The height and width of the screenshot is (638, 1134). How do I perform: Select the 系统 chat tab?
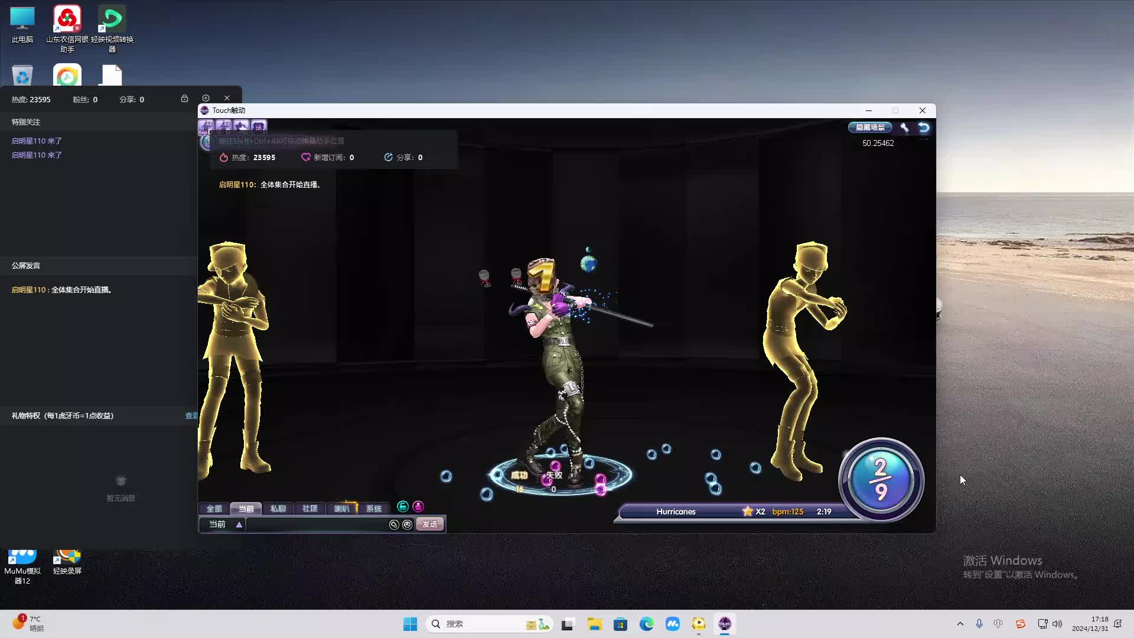[x=374, y=509]
